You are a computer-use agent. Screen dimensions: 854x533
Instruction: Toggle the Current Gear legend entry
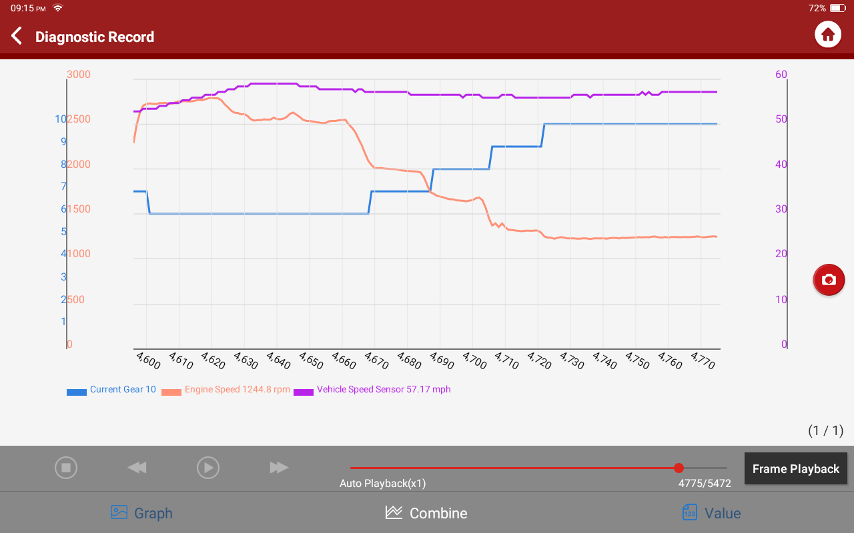[x=111, y=390]
